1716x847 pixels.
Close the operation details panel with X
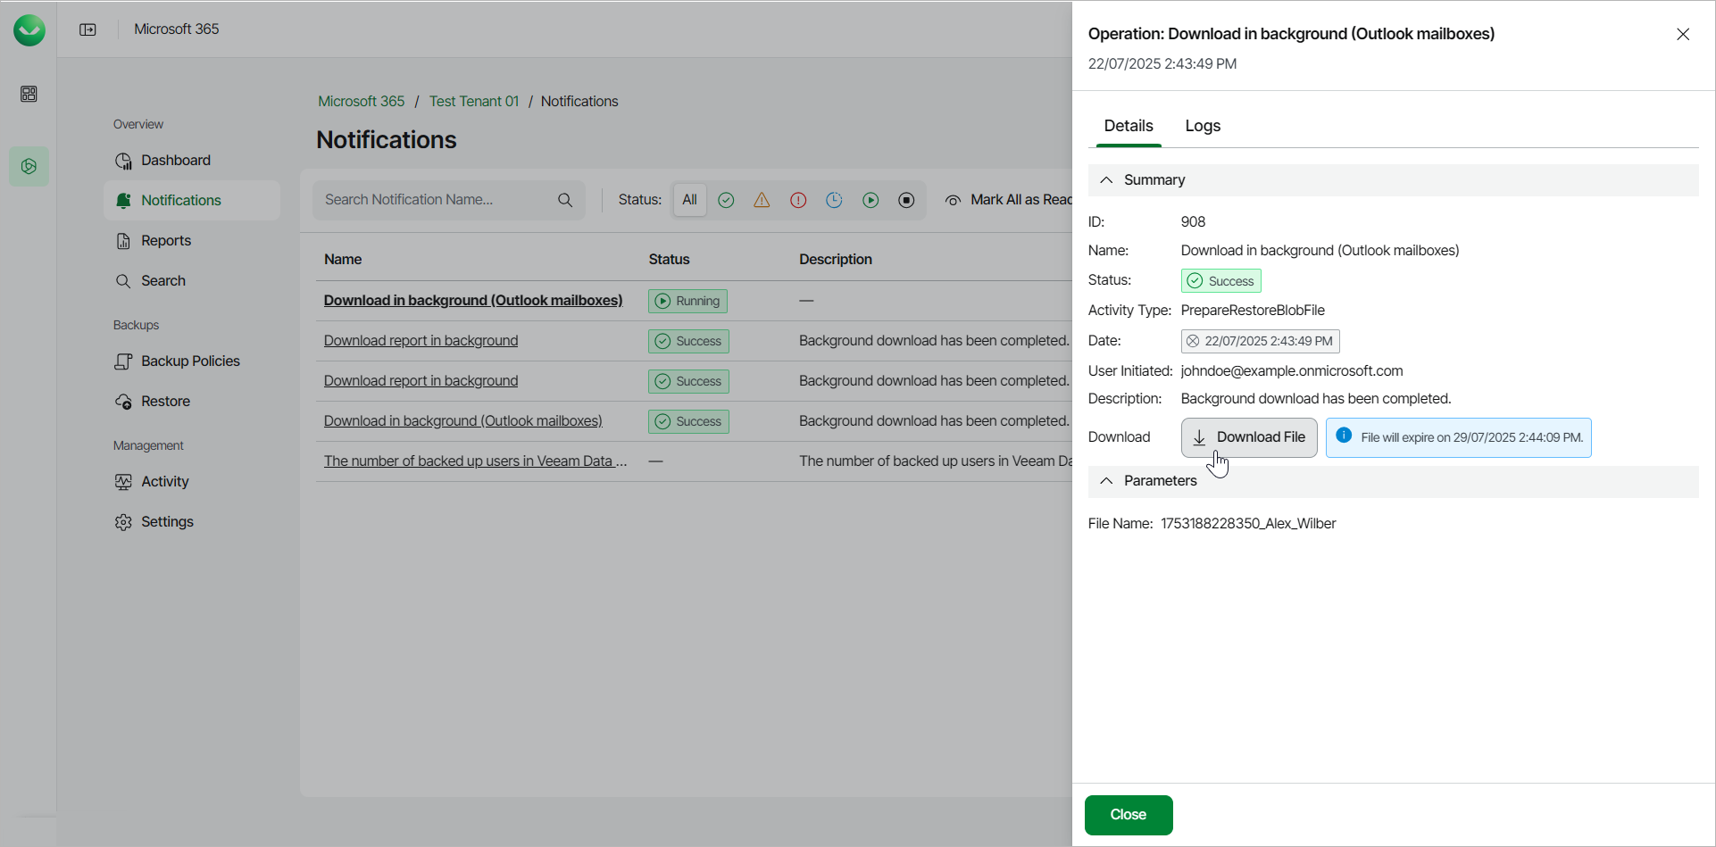1683,34
